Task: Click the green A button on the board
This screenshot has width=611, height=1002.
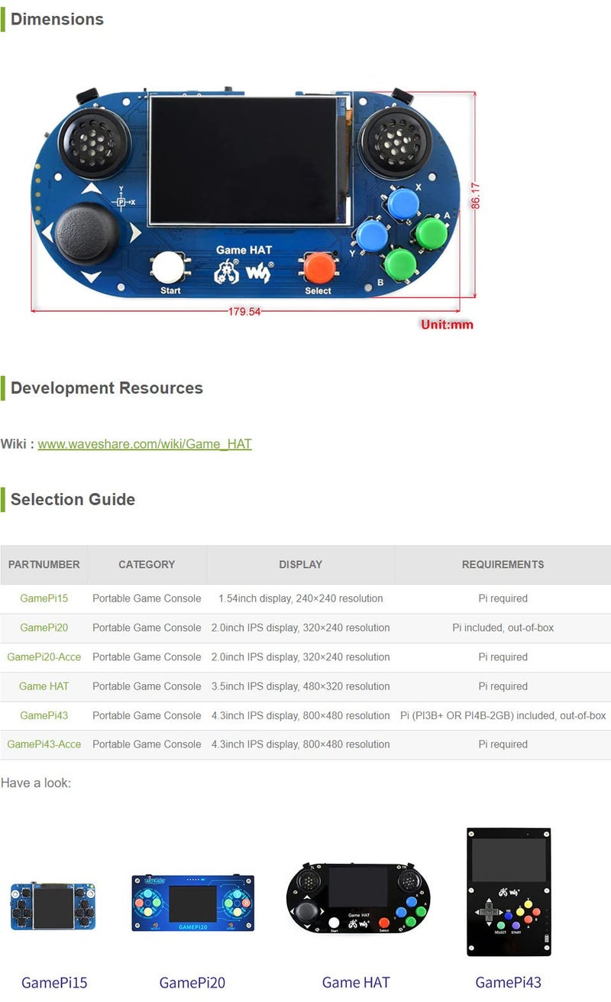Action: [x=431, y=234]
